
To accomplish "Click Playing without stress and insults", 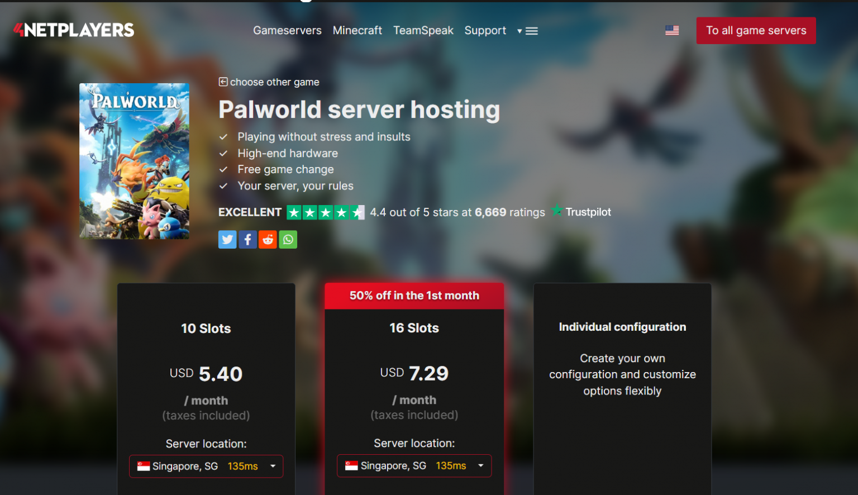I will click(324, 137).
